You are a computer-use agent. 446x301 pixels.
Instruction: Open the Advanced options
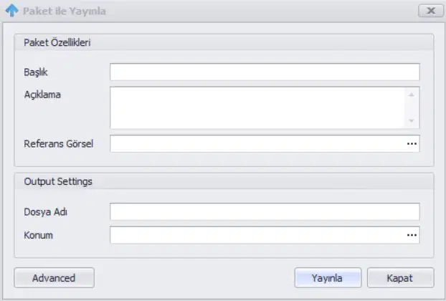(54, 277)
